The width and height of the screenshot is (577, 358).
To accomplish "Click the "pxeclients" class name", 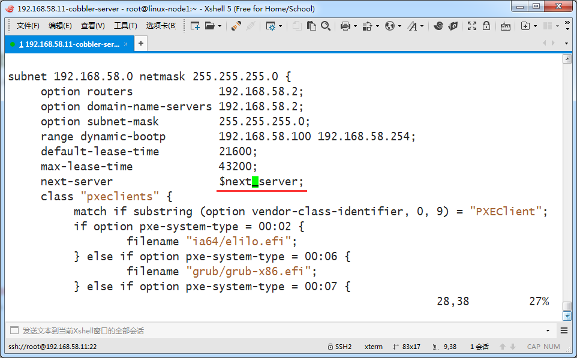I will [x=119, y=197].
